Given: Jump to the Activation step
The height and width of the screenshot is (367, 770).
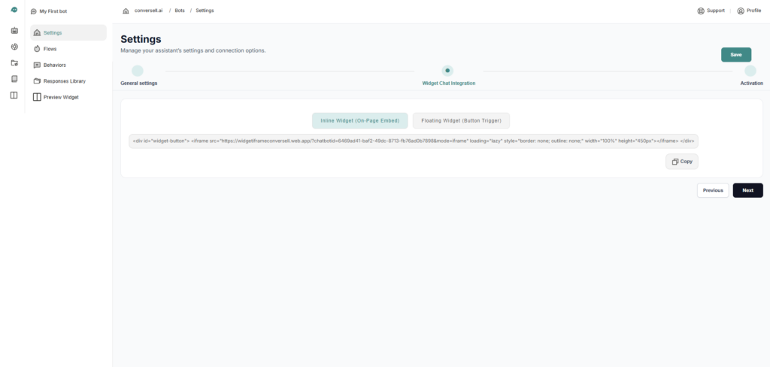Looking at the screenshot, I should click(x=750, y=71).
